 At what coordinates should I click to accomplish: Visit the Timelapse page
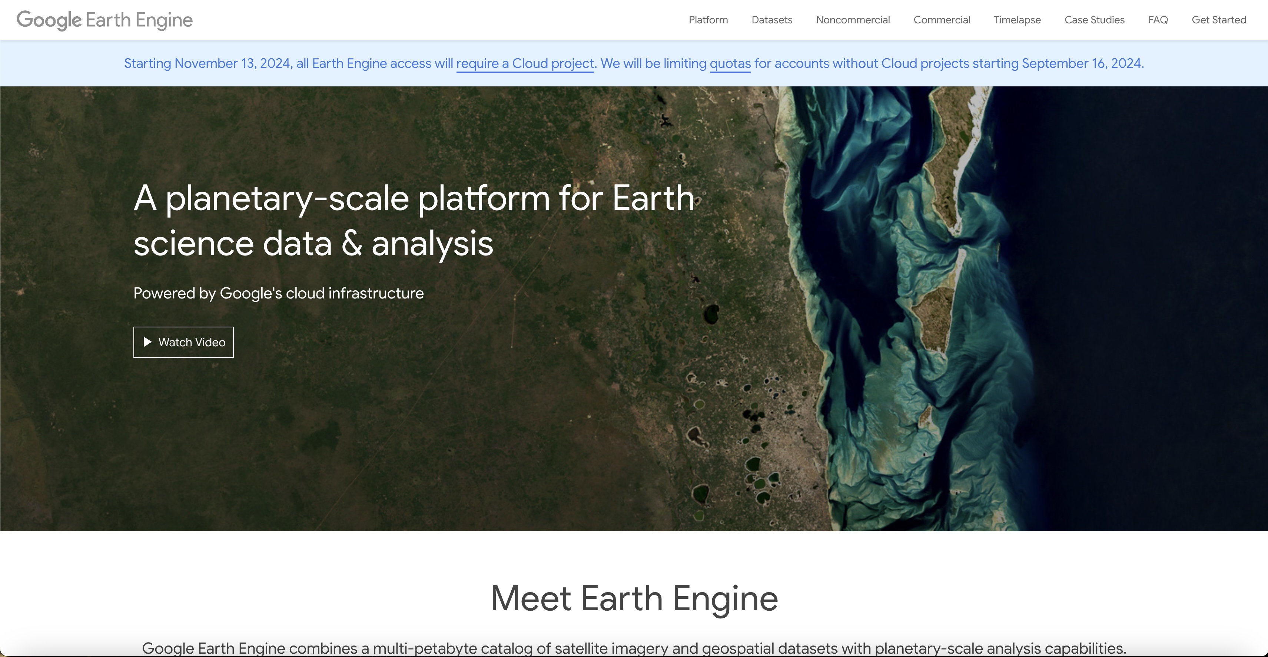[x=1017, y=20]
